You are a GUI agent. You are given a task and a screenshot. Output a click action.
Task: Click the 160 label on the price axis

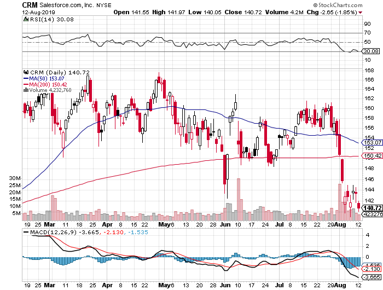(369, 108)
